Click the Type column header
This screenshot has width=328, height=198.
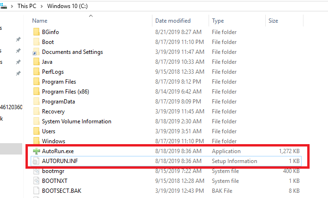tap(218, 21)
